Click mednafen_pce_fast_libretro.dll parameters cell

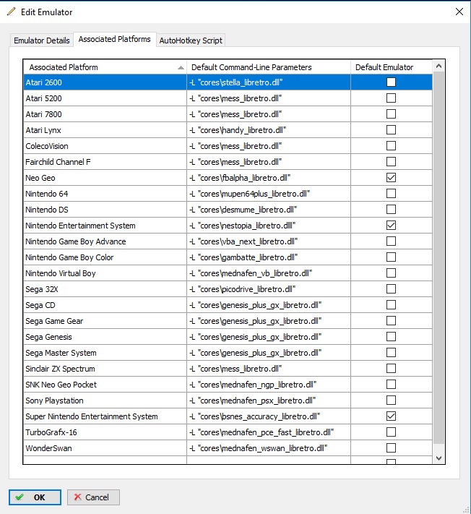pyautogui.click(x=269, y=432)
